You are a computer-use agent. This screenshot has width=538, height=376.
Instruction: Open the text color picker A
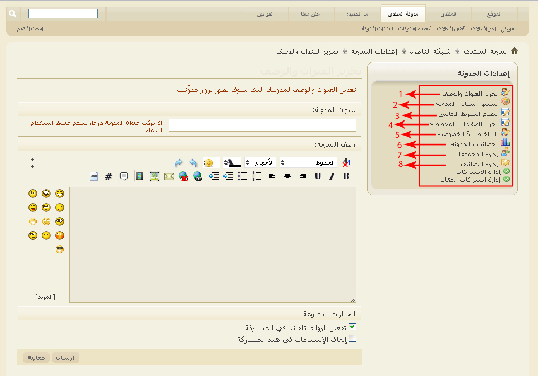click(232, 162)
